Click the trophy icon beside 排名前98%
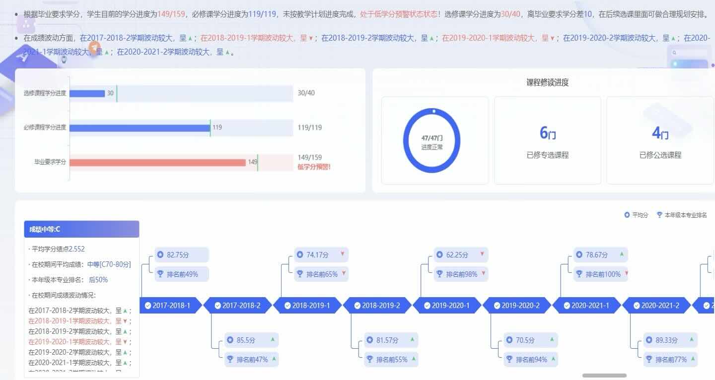This screenshot has height=380, width=715. pyautogui.click(x=439, y=274)
